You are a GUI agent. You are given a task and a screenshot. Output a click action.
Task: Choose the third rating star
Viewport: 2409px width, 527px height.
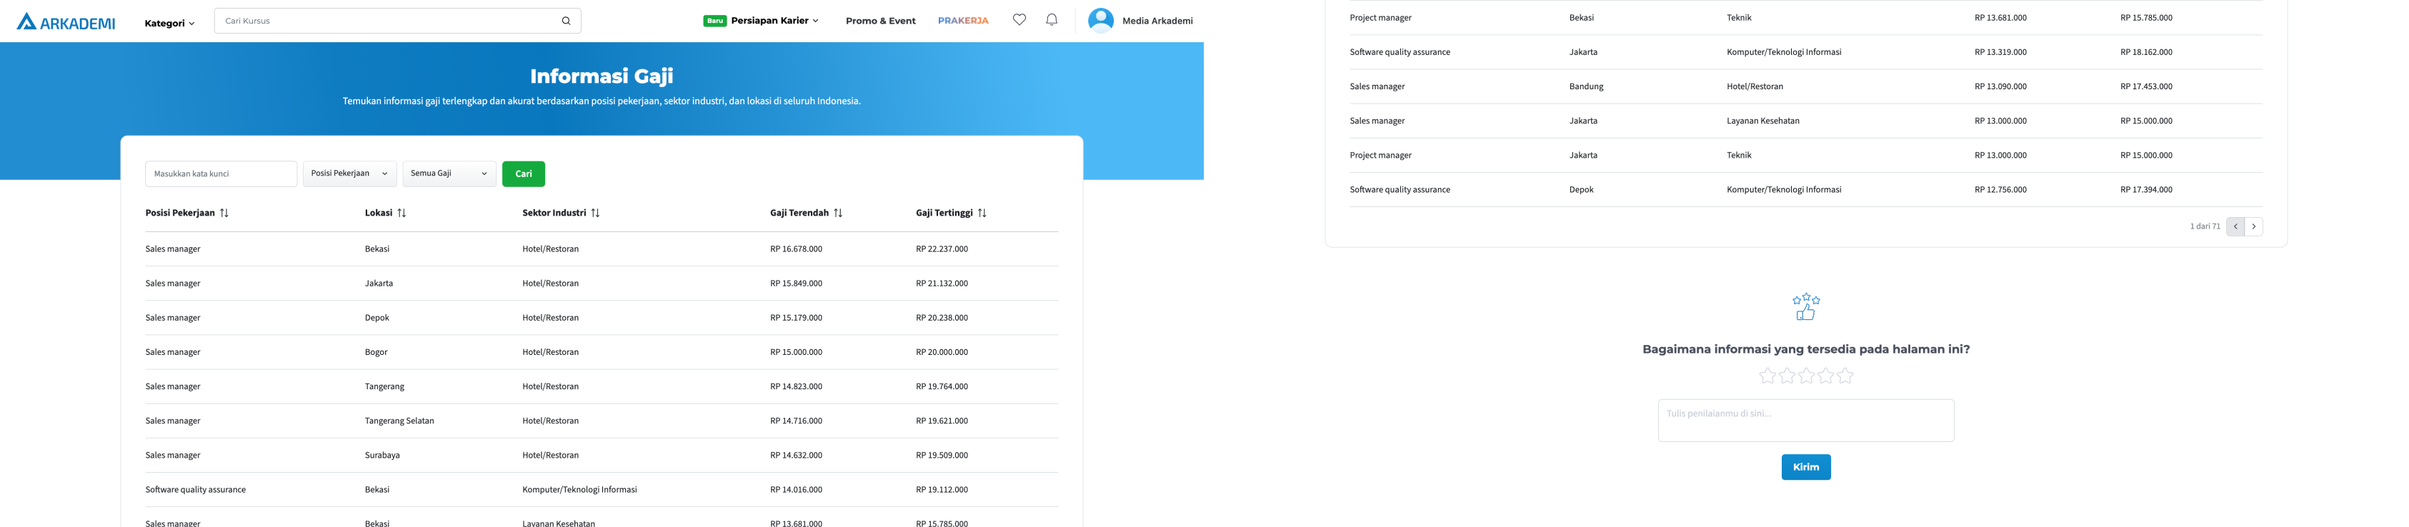pyautogui.click(x=1806, y=376)
